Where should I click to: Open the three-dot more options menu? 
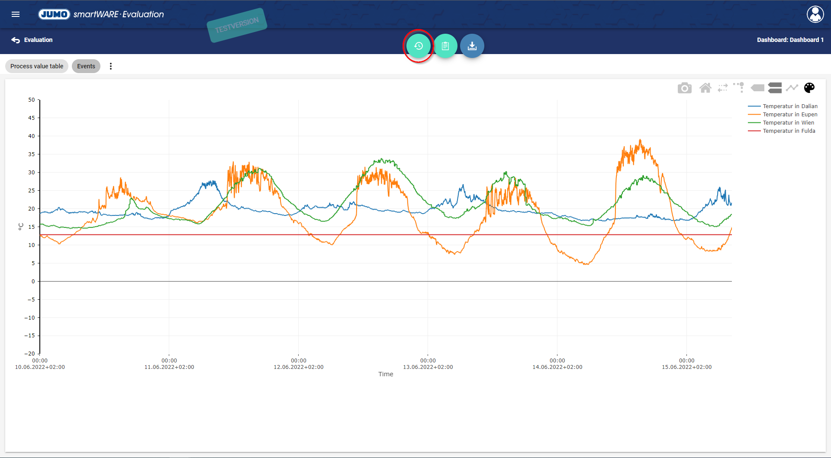pos(111,66)
